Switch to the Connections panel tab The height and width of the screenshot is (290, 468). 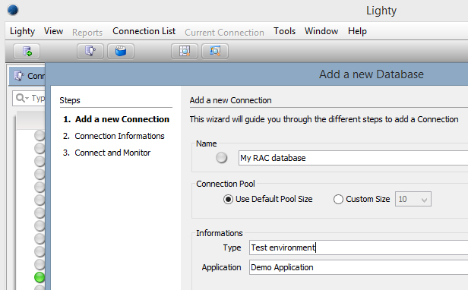27,76
